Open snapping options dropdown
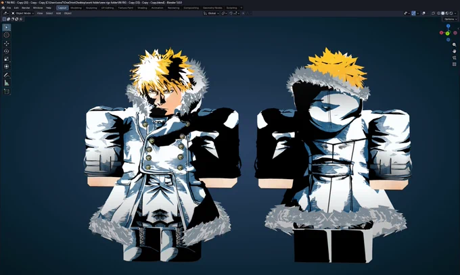The image size is (460, 275). tap(237, 14)
